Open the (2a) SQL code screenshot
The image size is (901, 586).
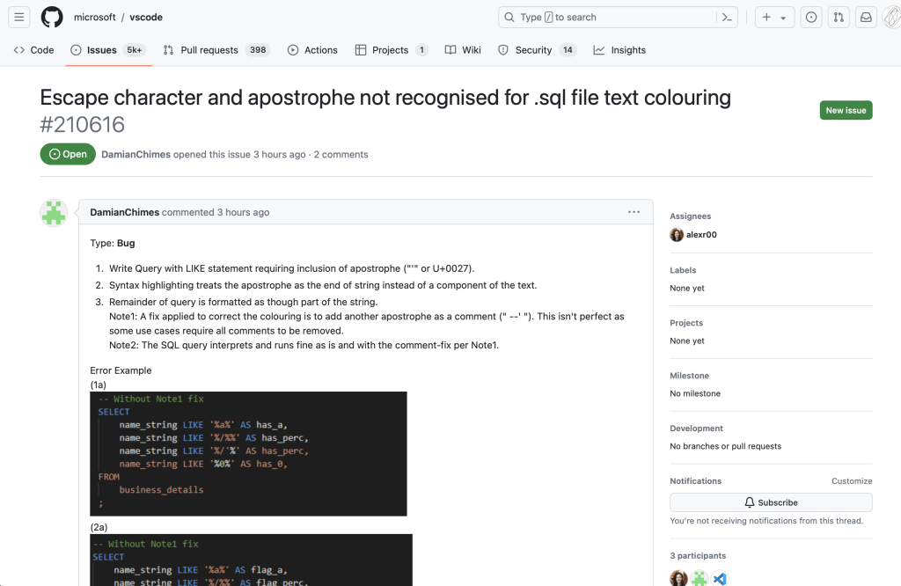(251, 560)
